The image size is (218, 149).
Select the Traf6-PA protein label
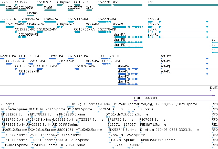click(56, 56)
